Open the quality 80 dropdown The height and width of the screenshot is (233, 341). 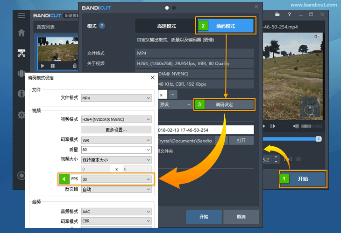(116, 150)
